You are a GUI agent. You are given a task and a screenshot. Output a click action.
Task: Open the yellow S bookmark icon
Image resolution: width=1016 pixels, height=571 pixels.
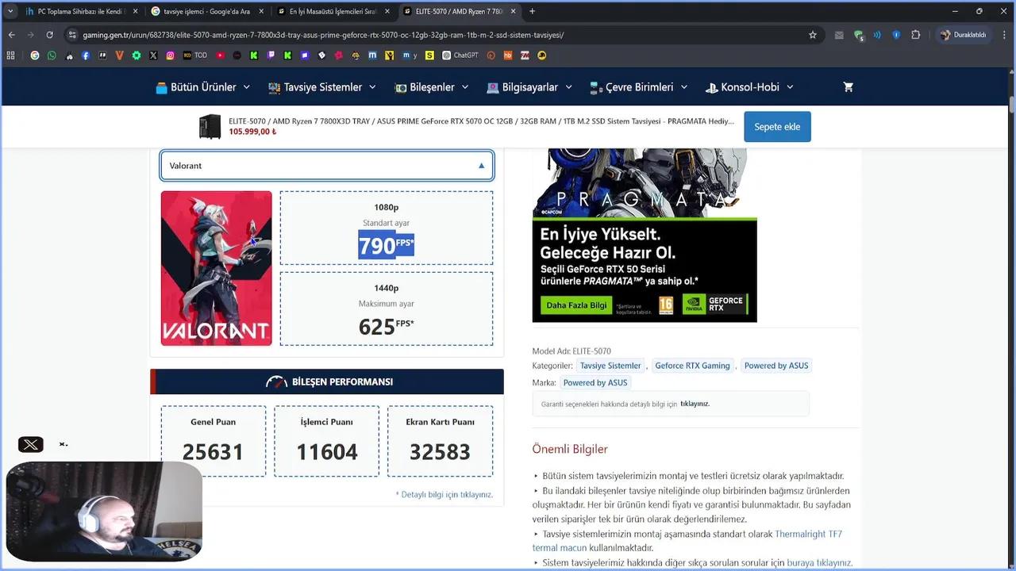point(429,56)
